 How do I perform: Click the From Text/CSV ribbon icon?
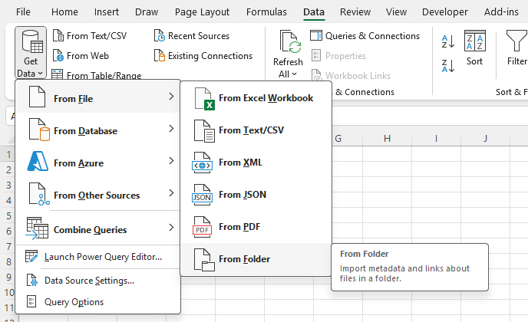(x=58, y=35)
